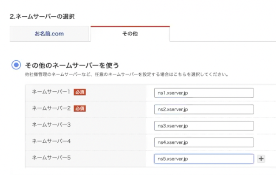The image size is (276, 175).
Task: Click the ネームサーバー1 label text
Action: pyautogui.click(x=51, y=92)
